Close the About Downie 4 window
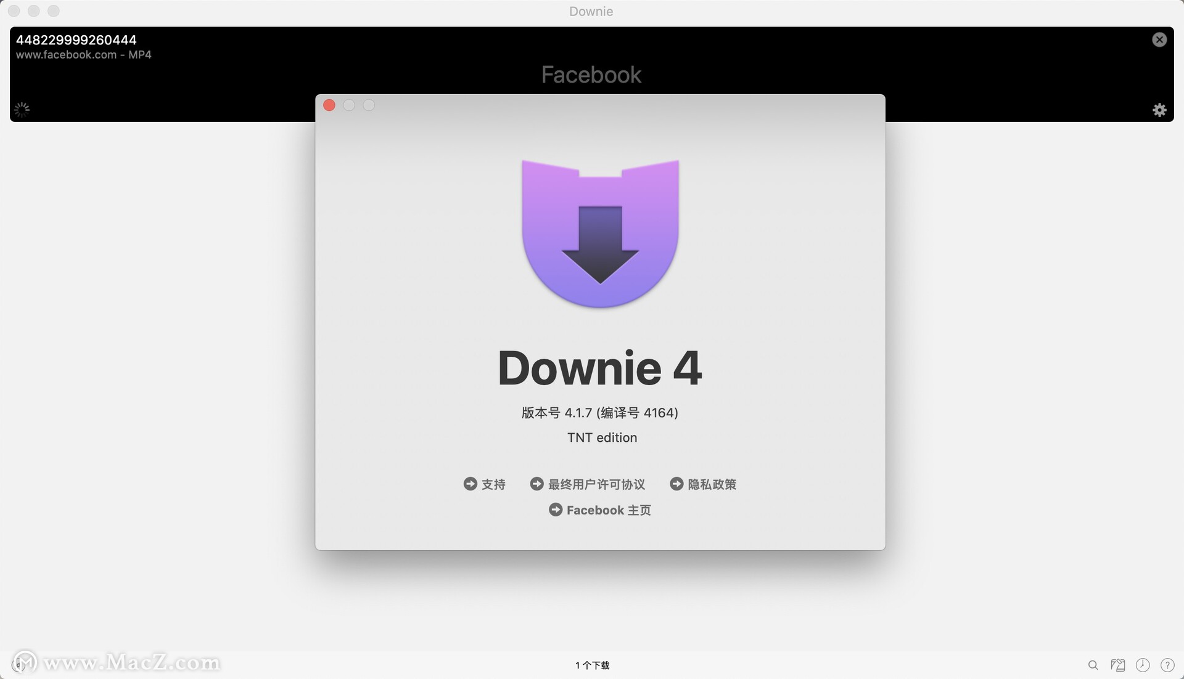The width and height of the screenshot is (1184, 679). (x=329, y=105)
